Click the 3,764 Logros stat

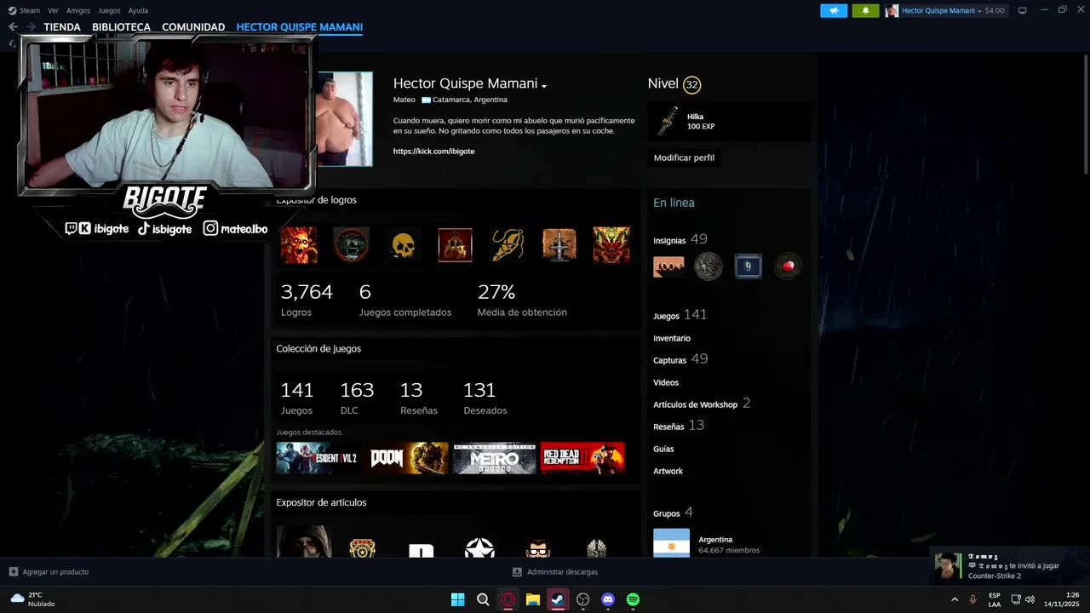coord(307,301)
